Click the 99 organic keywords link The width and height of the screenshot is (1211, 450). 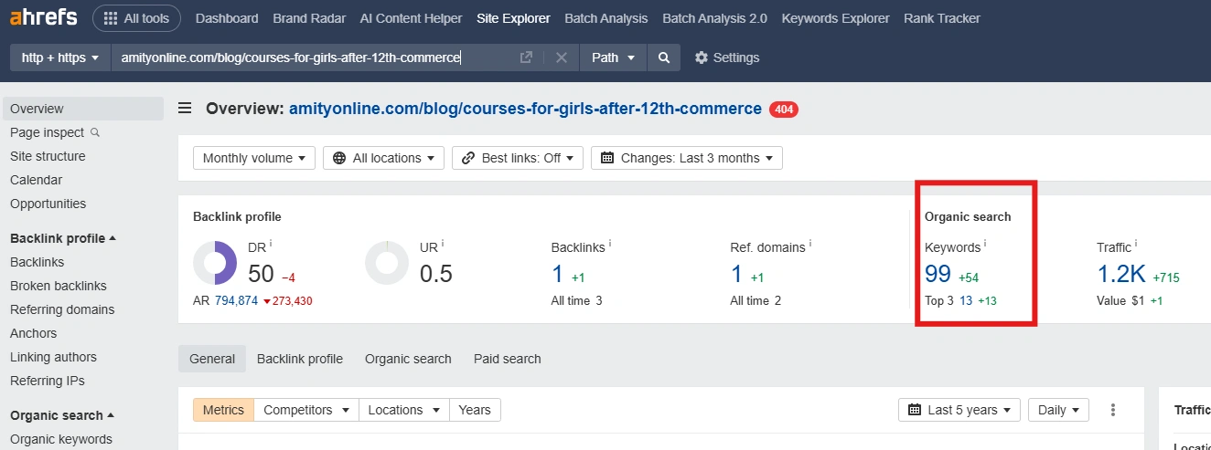click(938, 274)
